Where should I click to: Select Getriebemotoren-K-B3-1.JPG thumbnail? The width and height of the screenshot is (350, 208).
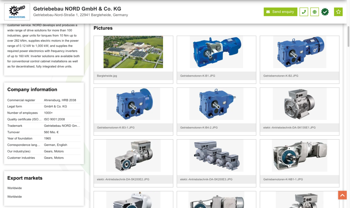click(133, 104)
